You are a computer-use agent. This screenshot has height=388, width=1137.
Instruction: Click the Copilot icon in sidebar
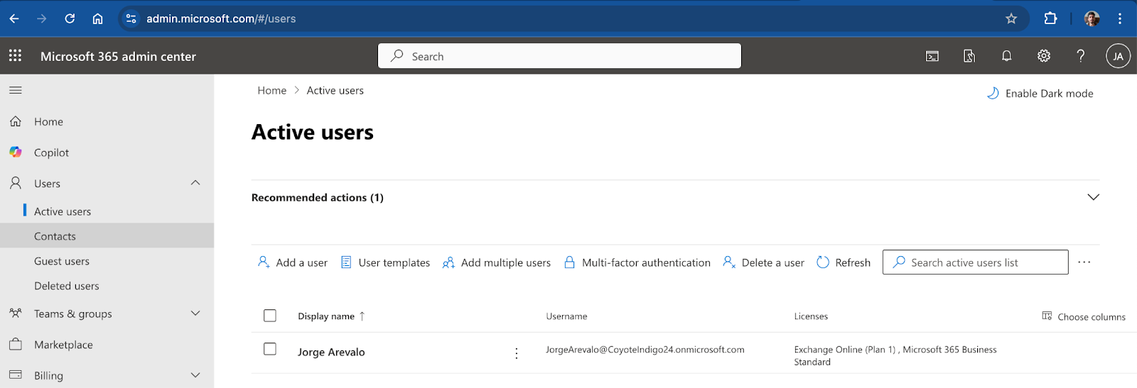point(16,152)
